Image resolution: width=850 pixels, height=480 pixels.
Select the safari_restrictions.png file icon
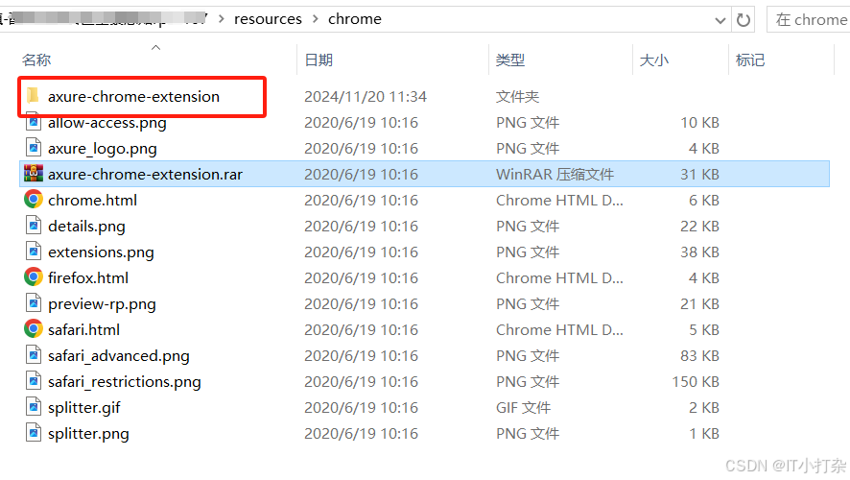[x=34, y=381]
